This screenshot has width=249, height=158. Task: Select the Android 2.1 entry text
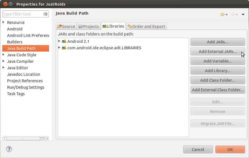[x=78, y=41]
